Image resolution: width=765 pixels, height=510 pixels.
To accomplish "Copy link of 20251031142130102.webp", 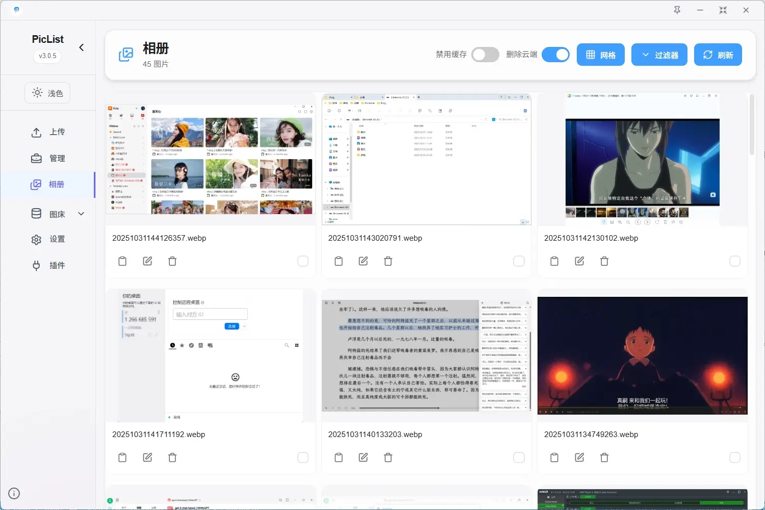I will [x=554, y=261].
